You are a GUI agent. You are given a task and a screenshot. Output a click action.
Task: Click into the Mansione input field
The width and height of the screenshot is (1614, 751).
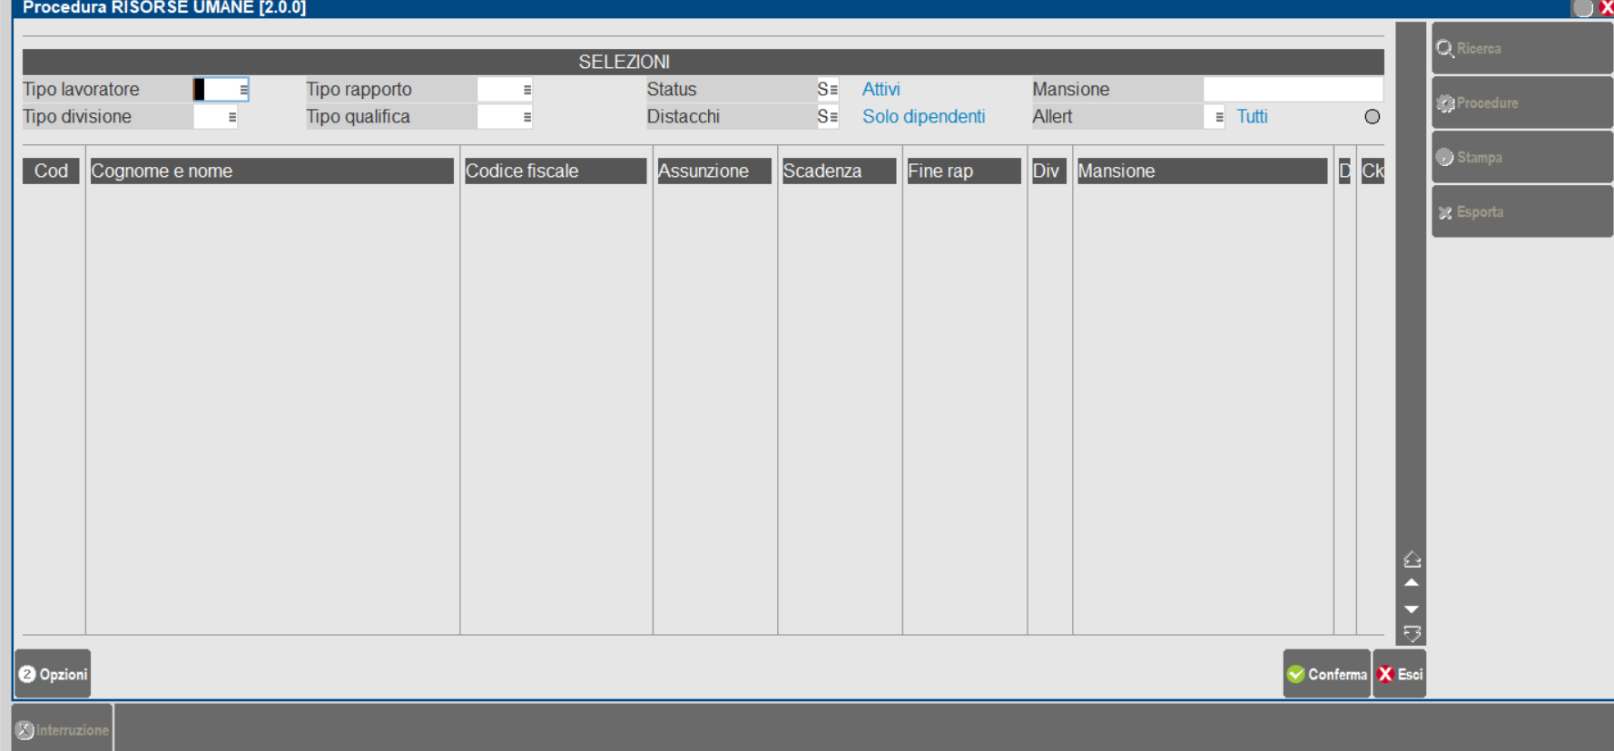pyautogui.click(x=1292, y=90)
